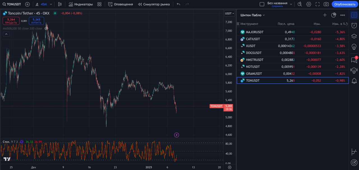The image size is (359, 170).
Task: Select NOTUSDT in the watchlist
Action: point(293,67)
